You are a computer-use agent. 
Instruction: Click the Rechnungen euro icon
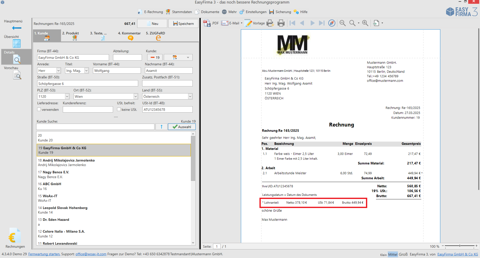click(x=15, y=236)
